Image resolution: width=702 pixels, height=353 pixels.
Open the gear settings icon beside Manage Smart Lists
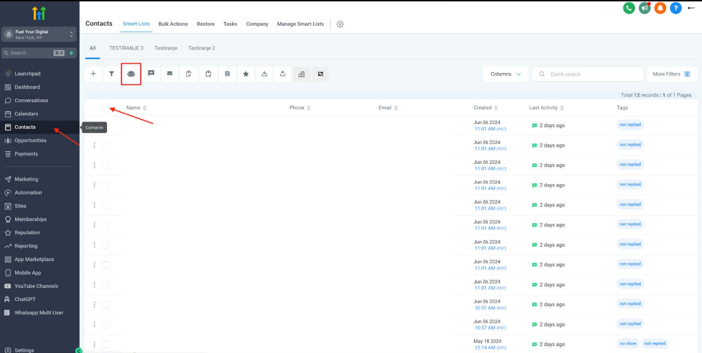point(340,24)
